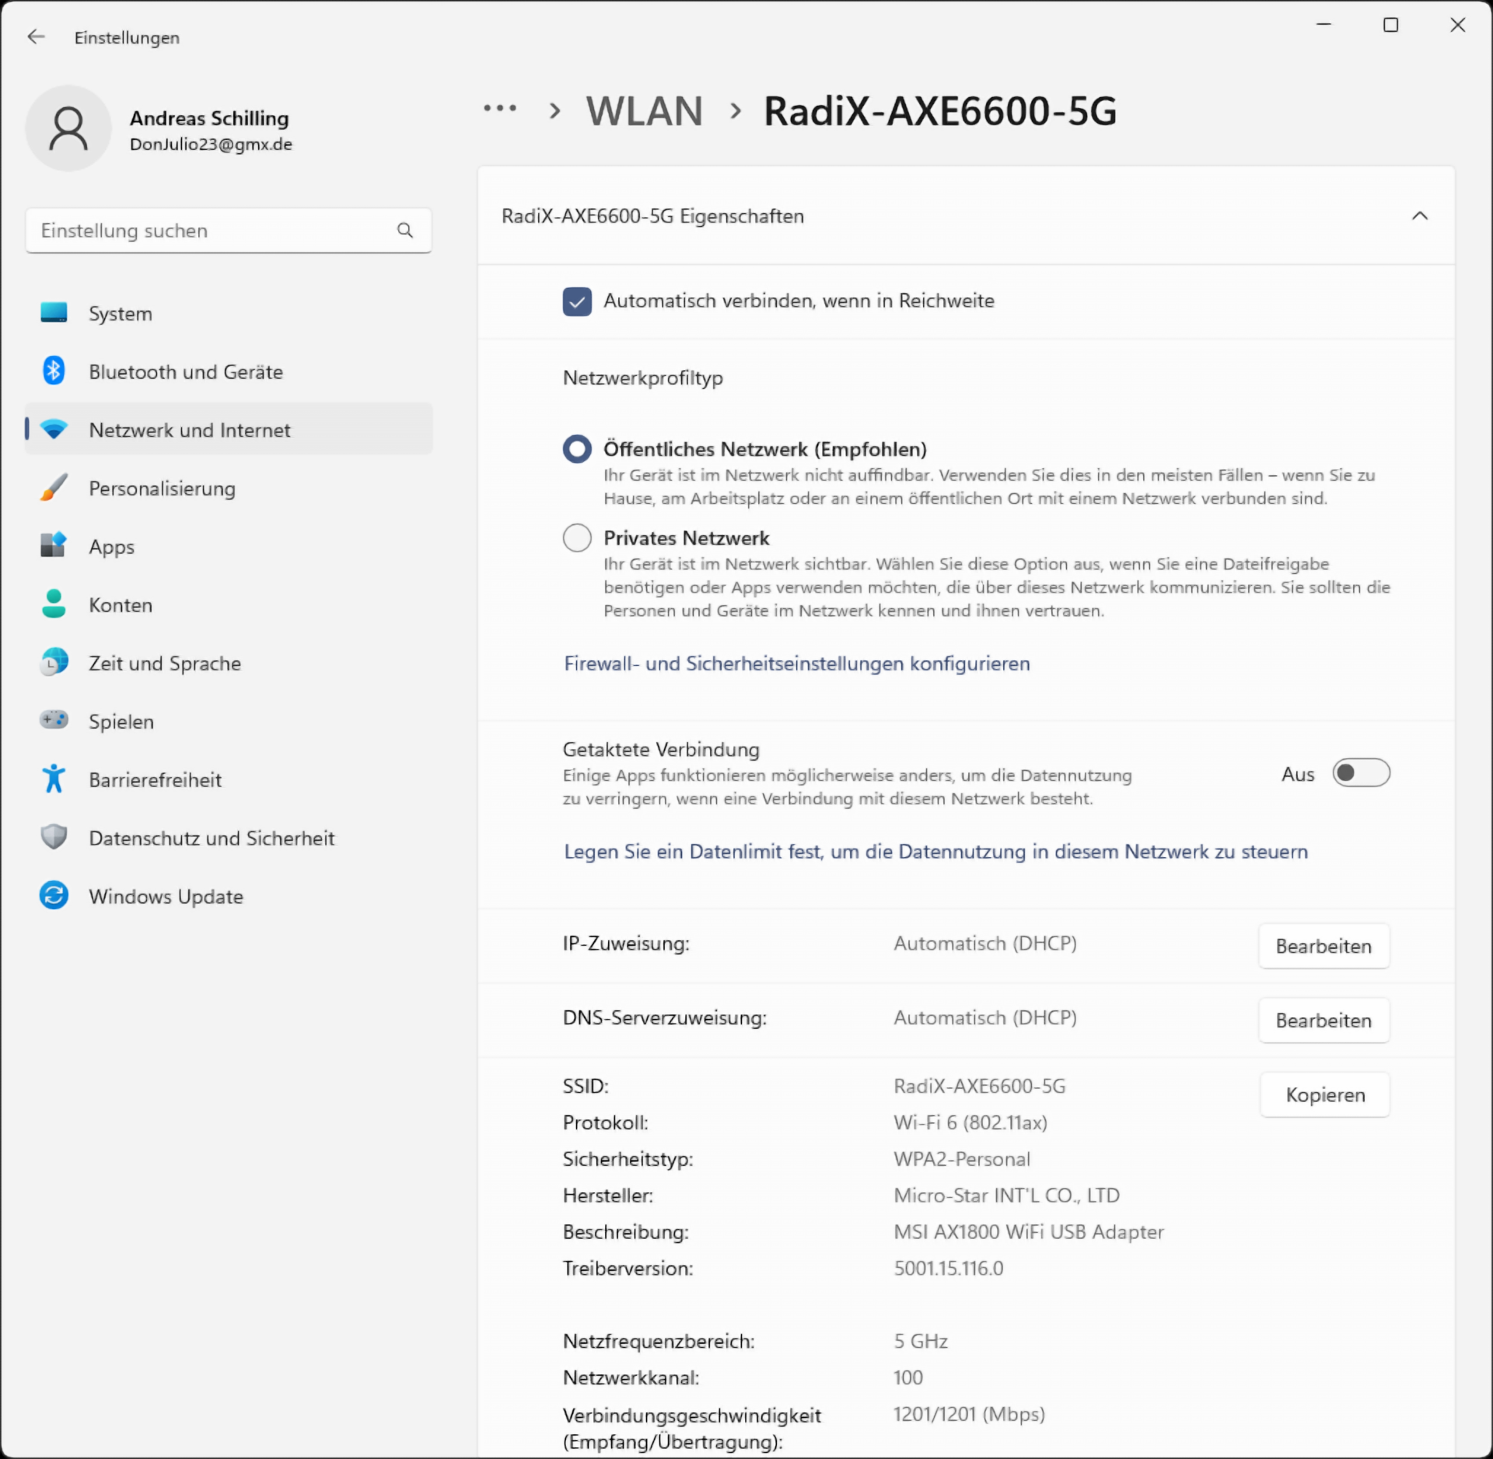Uncheck Automatisch verbinden, wenn in Reichweite

[x=577, y=302]
